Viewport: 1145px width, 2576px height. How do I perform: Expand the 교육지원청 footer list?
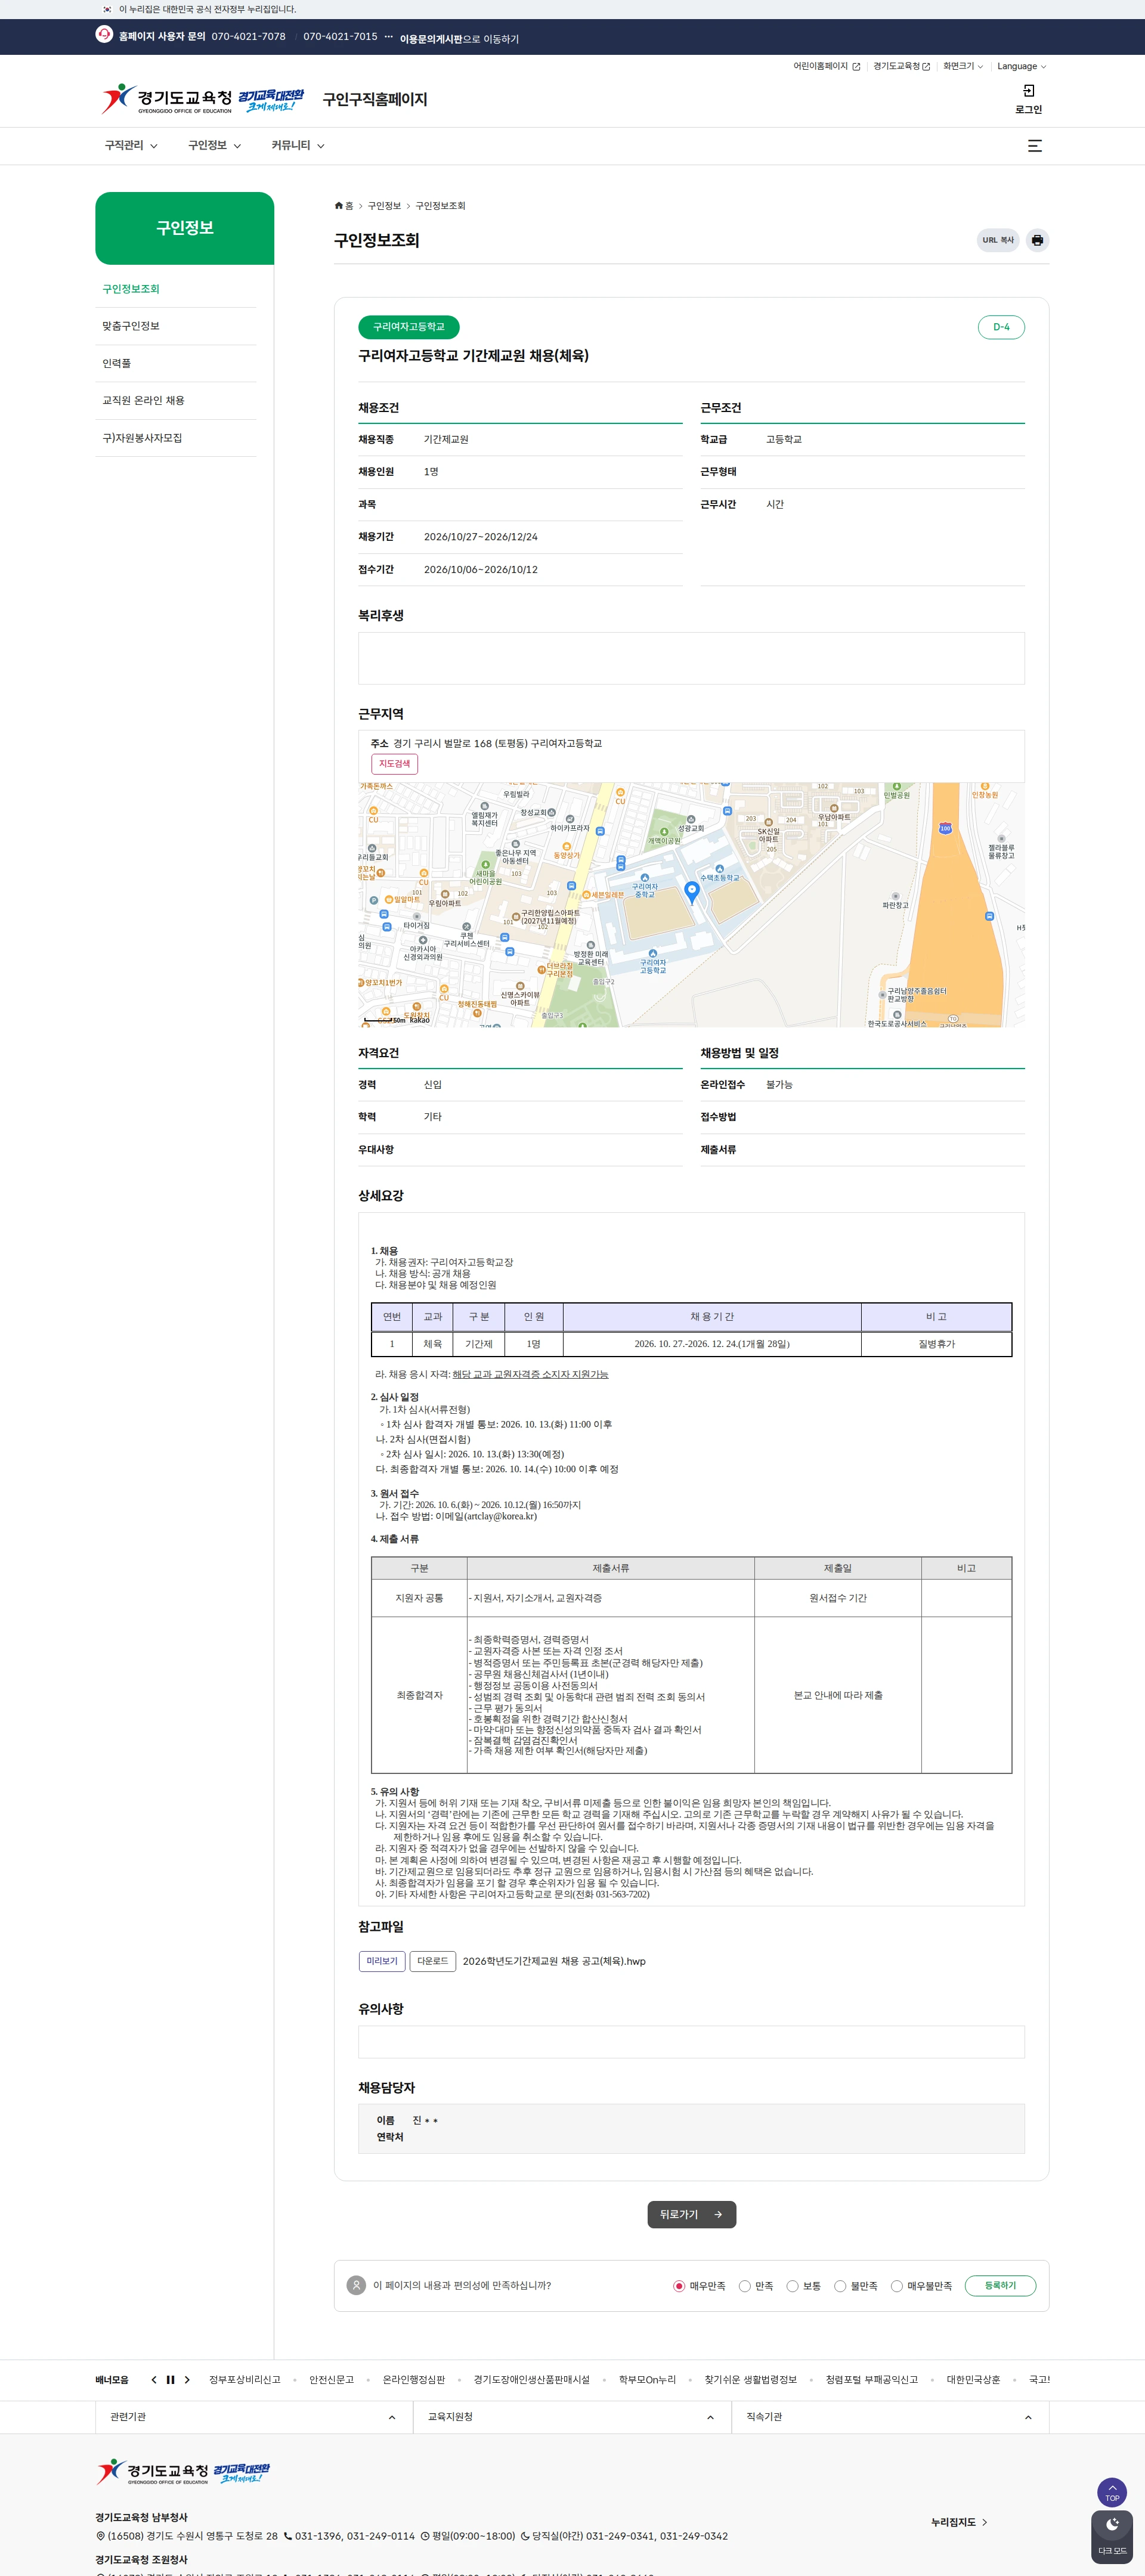pos(571,2417)
